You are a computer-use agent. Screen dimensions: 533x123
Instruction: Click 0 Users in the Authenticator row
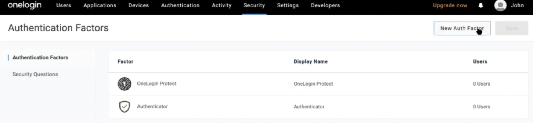tap(482, 107)
